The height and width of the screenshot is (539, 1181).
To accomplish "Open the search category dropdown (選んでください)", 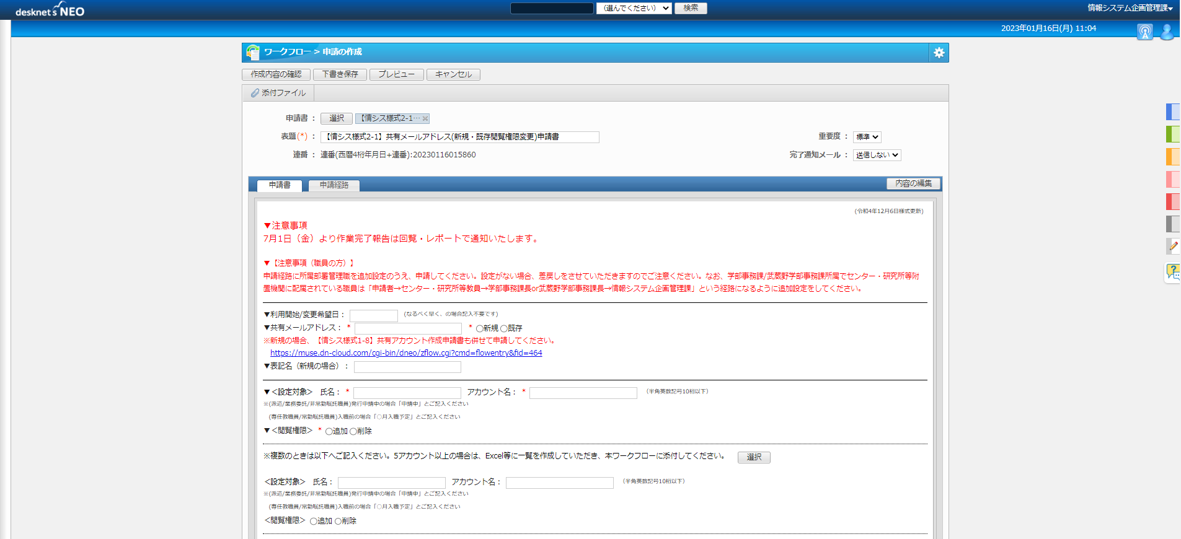I will coord(634,8).
